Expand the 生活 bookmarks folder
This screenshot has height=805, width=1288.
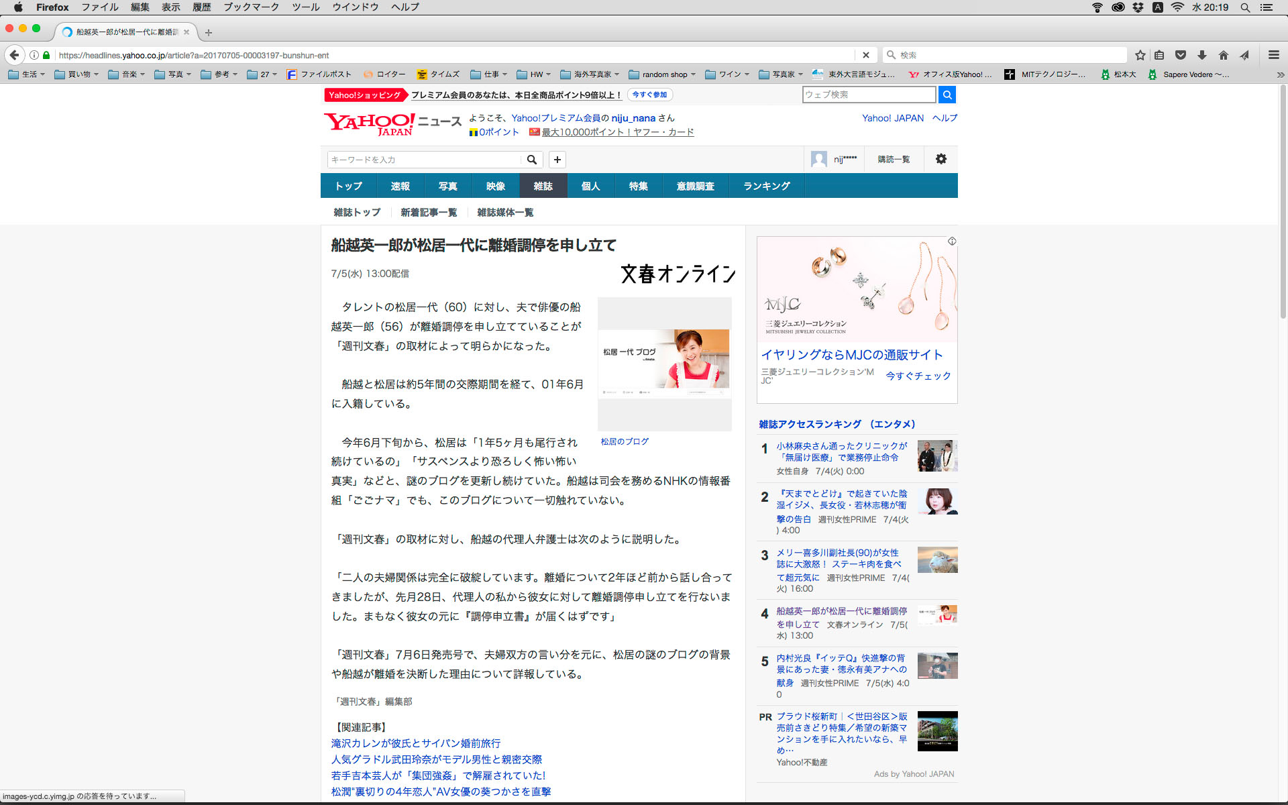[27, 74]
